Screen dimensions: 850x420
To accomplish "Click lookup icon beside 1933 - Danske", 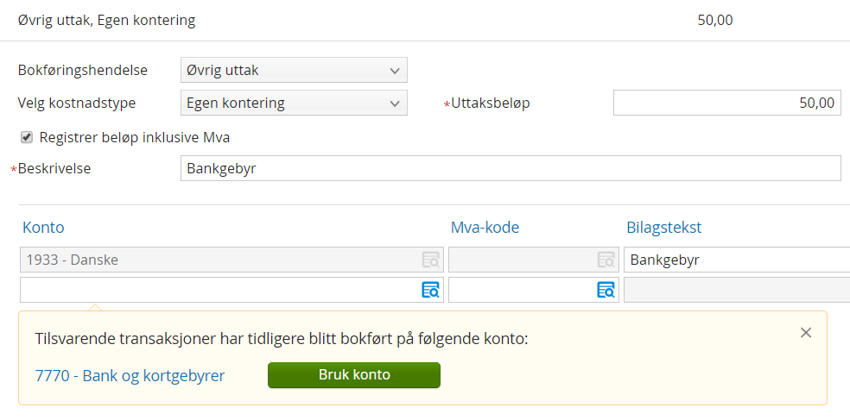I will click(x=430, y=260).
